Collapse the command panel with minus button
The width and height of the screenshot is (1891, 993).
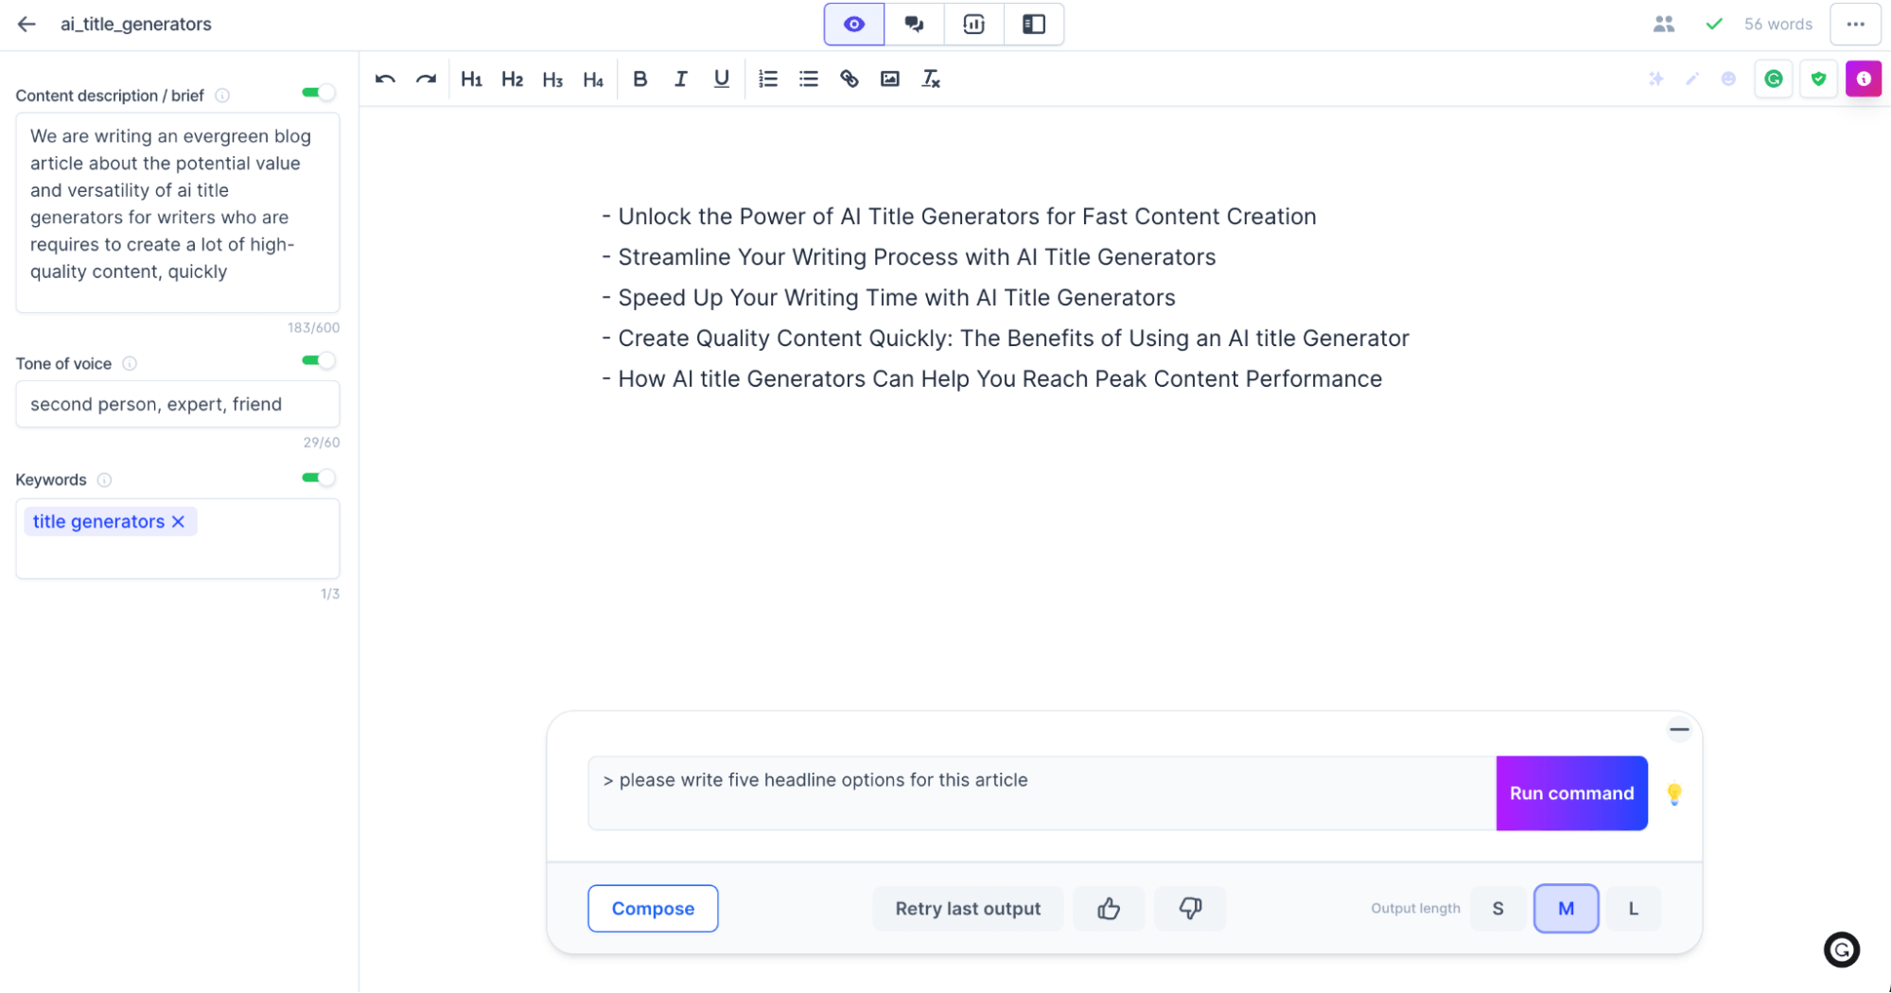1679,729
